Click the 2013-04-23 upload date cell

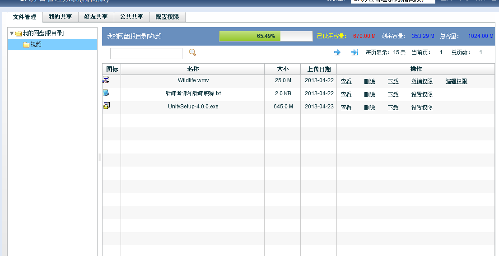pos(319,107)
